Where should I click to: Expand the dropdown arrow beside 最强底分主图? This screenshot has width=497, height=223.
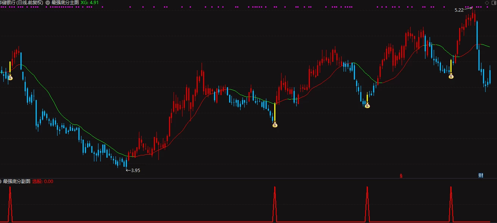pyautogui.click(x=47, y=2)
